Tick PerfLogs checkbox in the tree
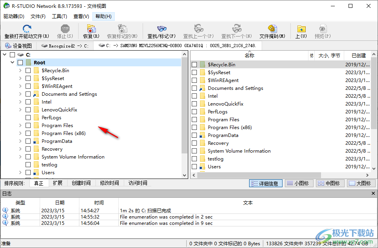This screenshot has height=248, width=378. (28, 117)
